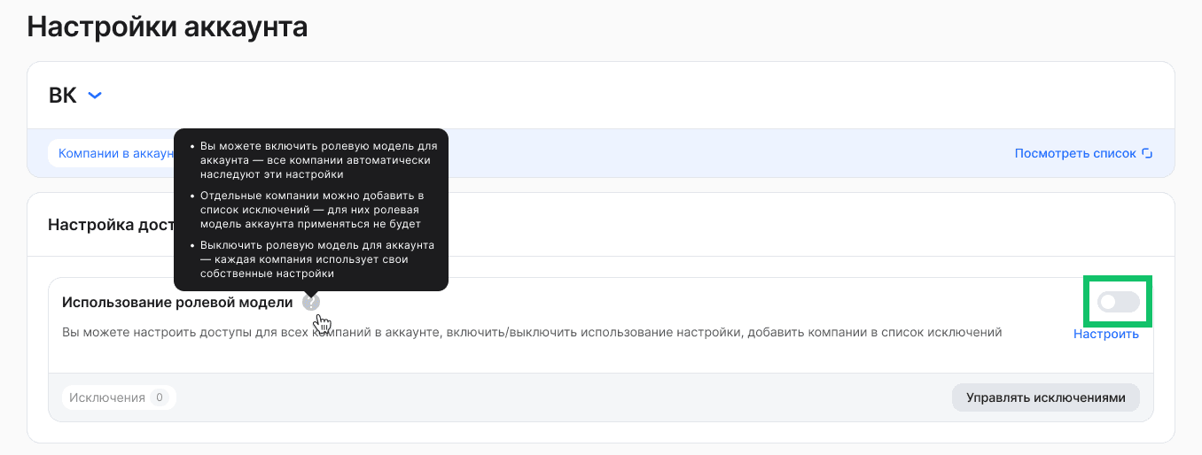The height and width of the screenshot is (455, 1202).
Task: Open the Компании в аккаунте tab
Action: [x=111, y=153]
